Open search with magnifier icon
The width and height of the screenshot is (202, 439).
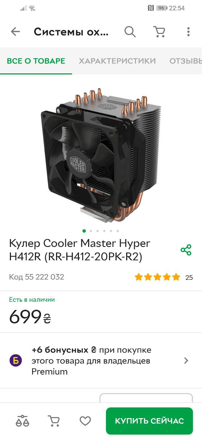(x=130, y=32)
